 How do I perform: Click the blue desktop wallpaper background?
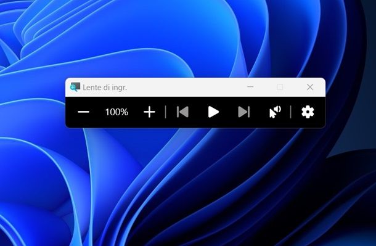click(187, 187)
